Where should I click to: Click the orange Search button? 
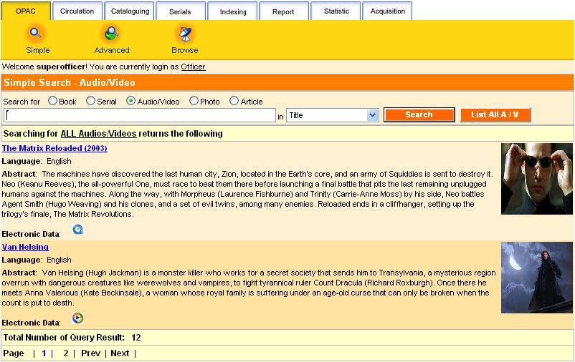[x=419, y=114]
